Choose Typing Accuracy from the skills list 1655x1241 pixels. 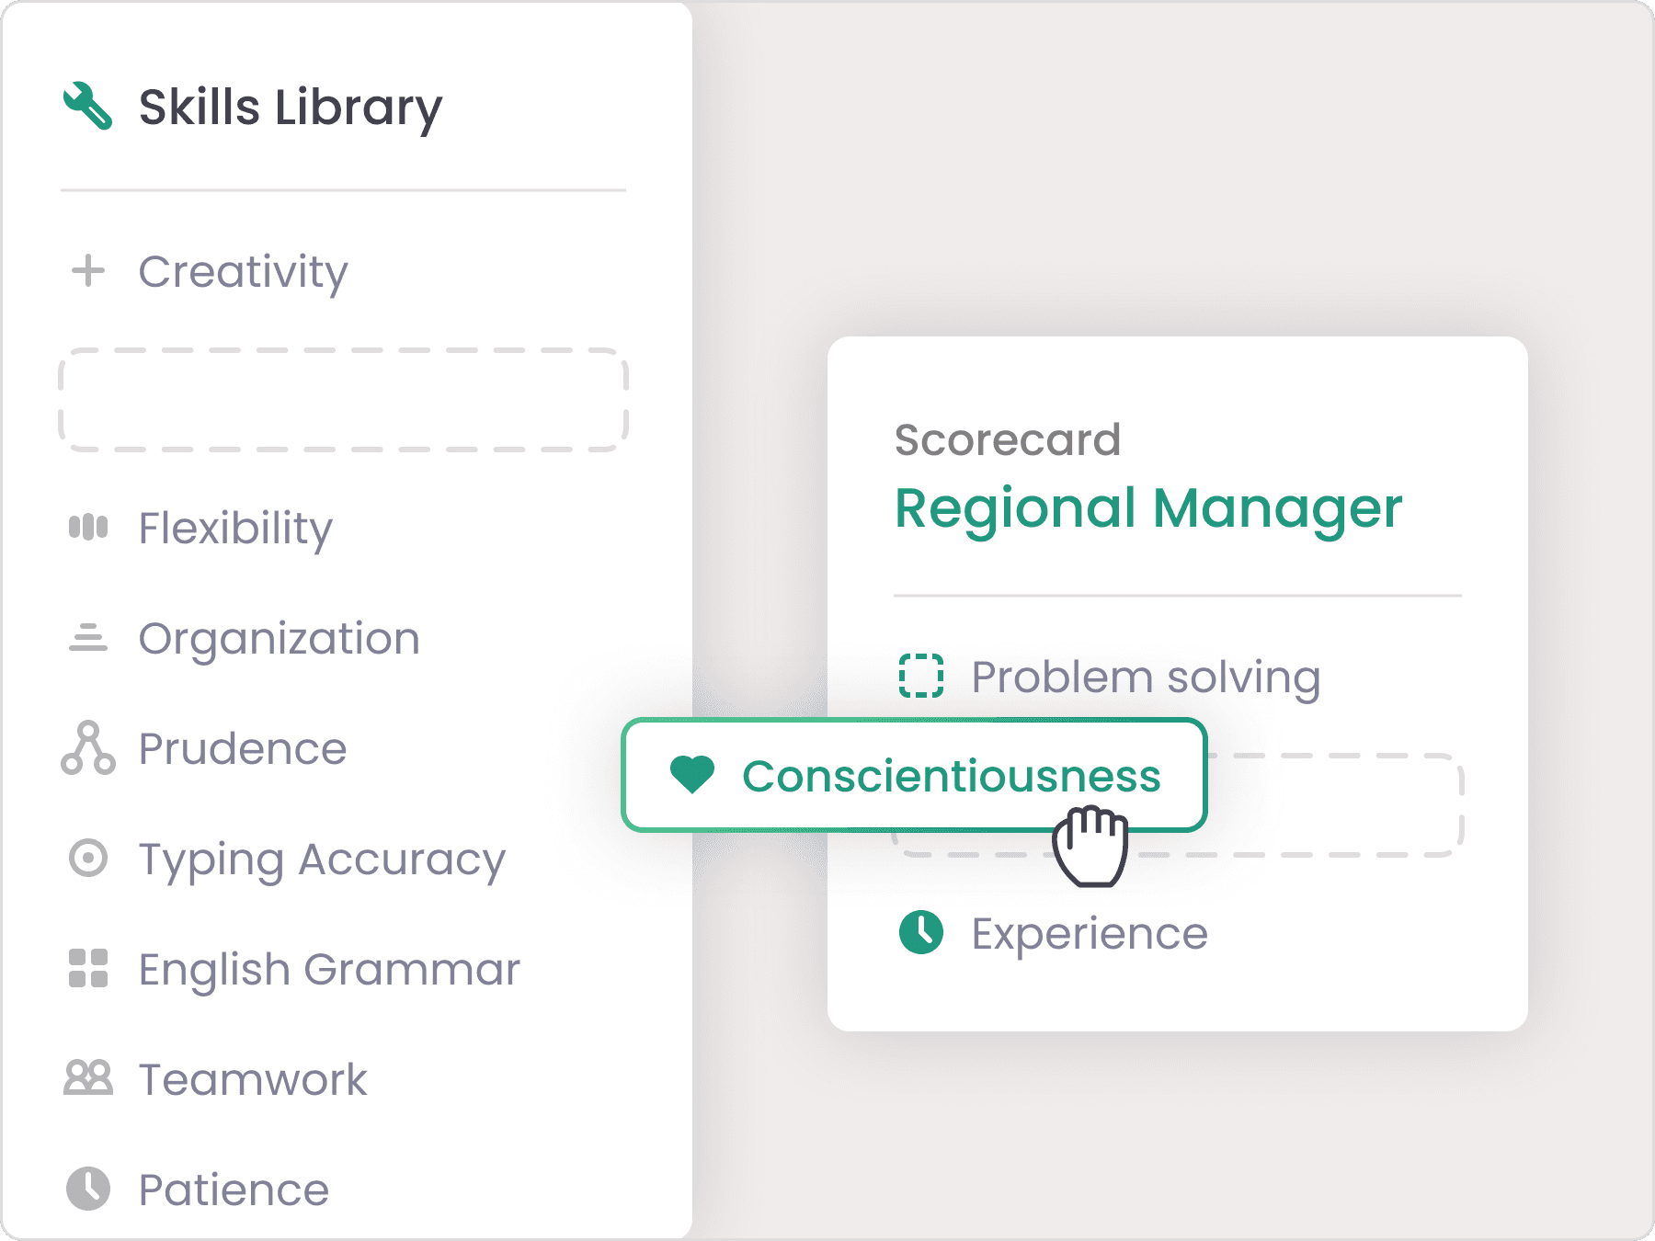pos(322,859)
